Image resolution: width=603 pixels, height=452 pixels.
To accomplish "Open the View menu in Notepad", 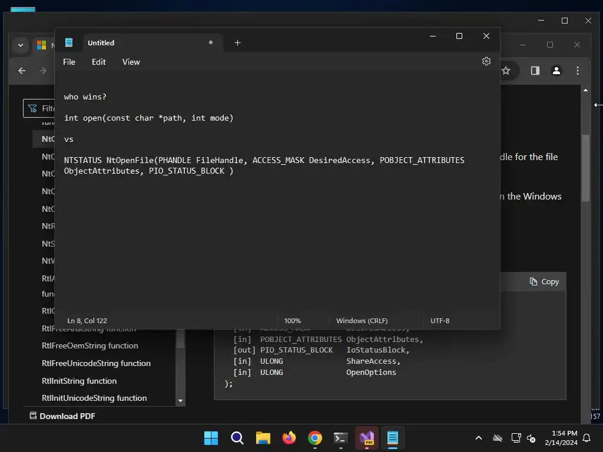I will pos(131,62).
